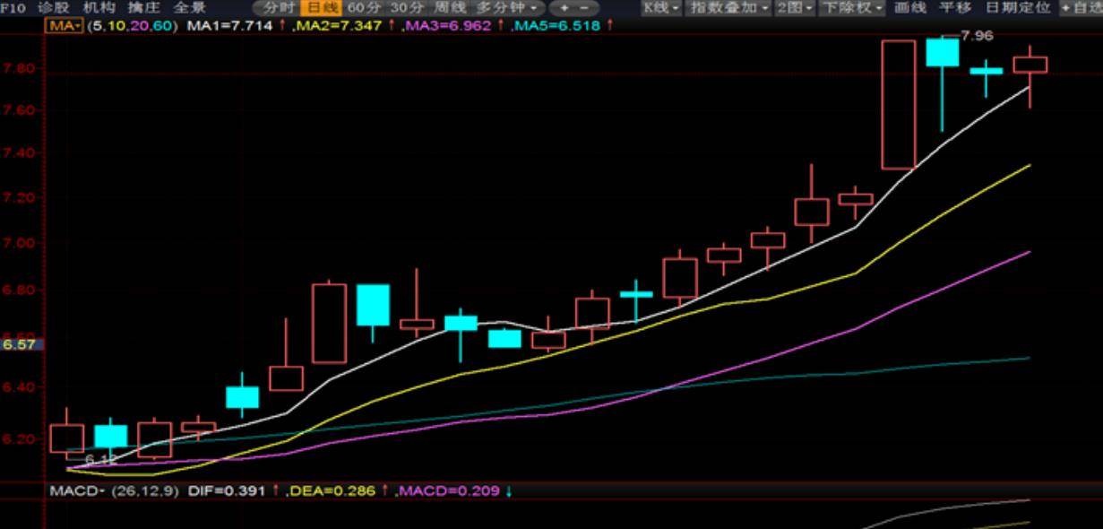
Task: Open 日期定位 date locate
Action: [1018, 7]
